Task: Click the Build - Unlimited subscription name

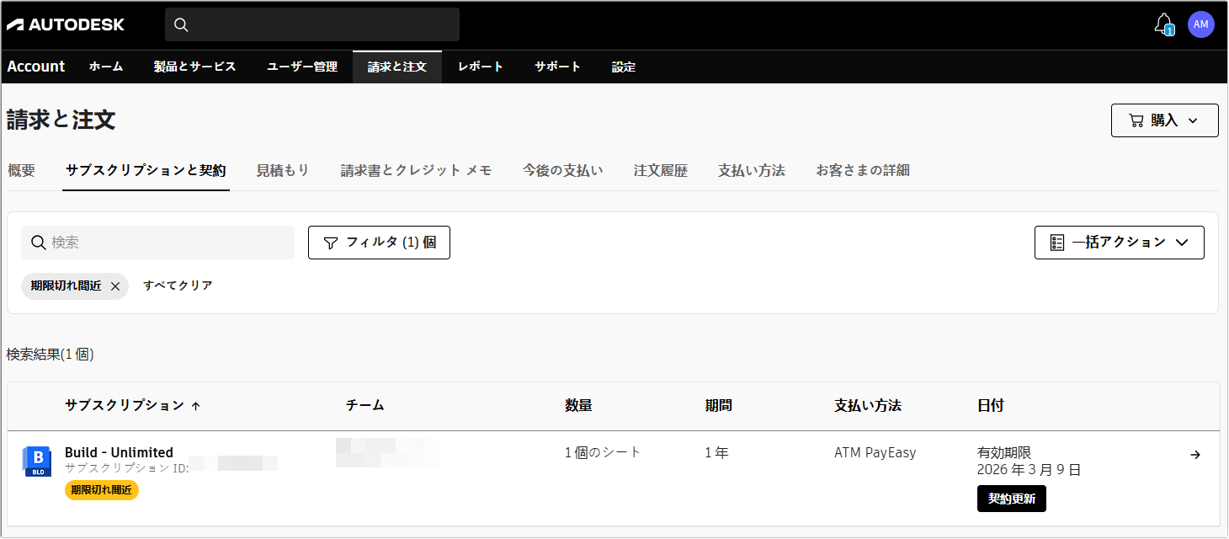Action: (119, 452)
